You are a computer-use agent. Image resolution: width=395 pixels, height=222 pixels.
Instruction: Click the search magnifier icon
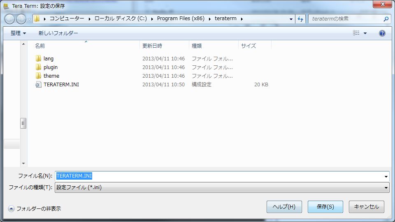(x=386, y=19)
